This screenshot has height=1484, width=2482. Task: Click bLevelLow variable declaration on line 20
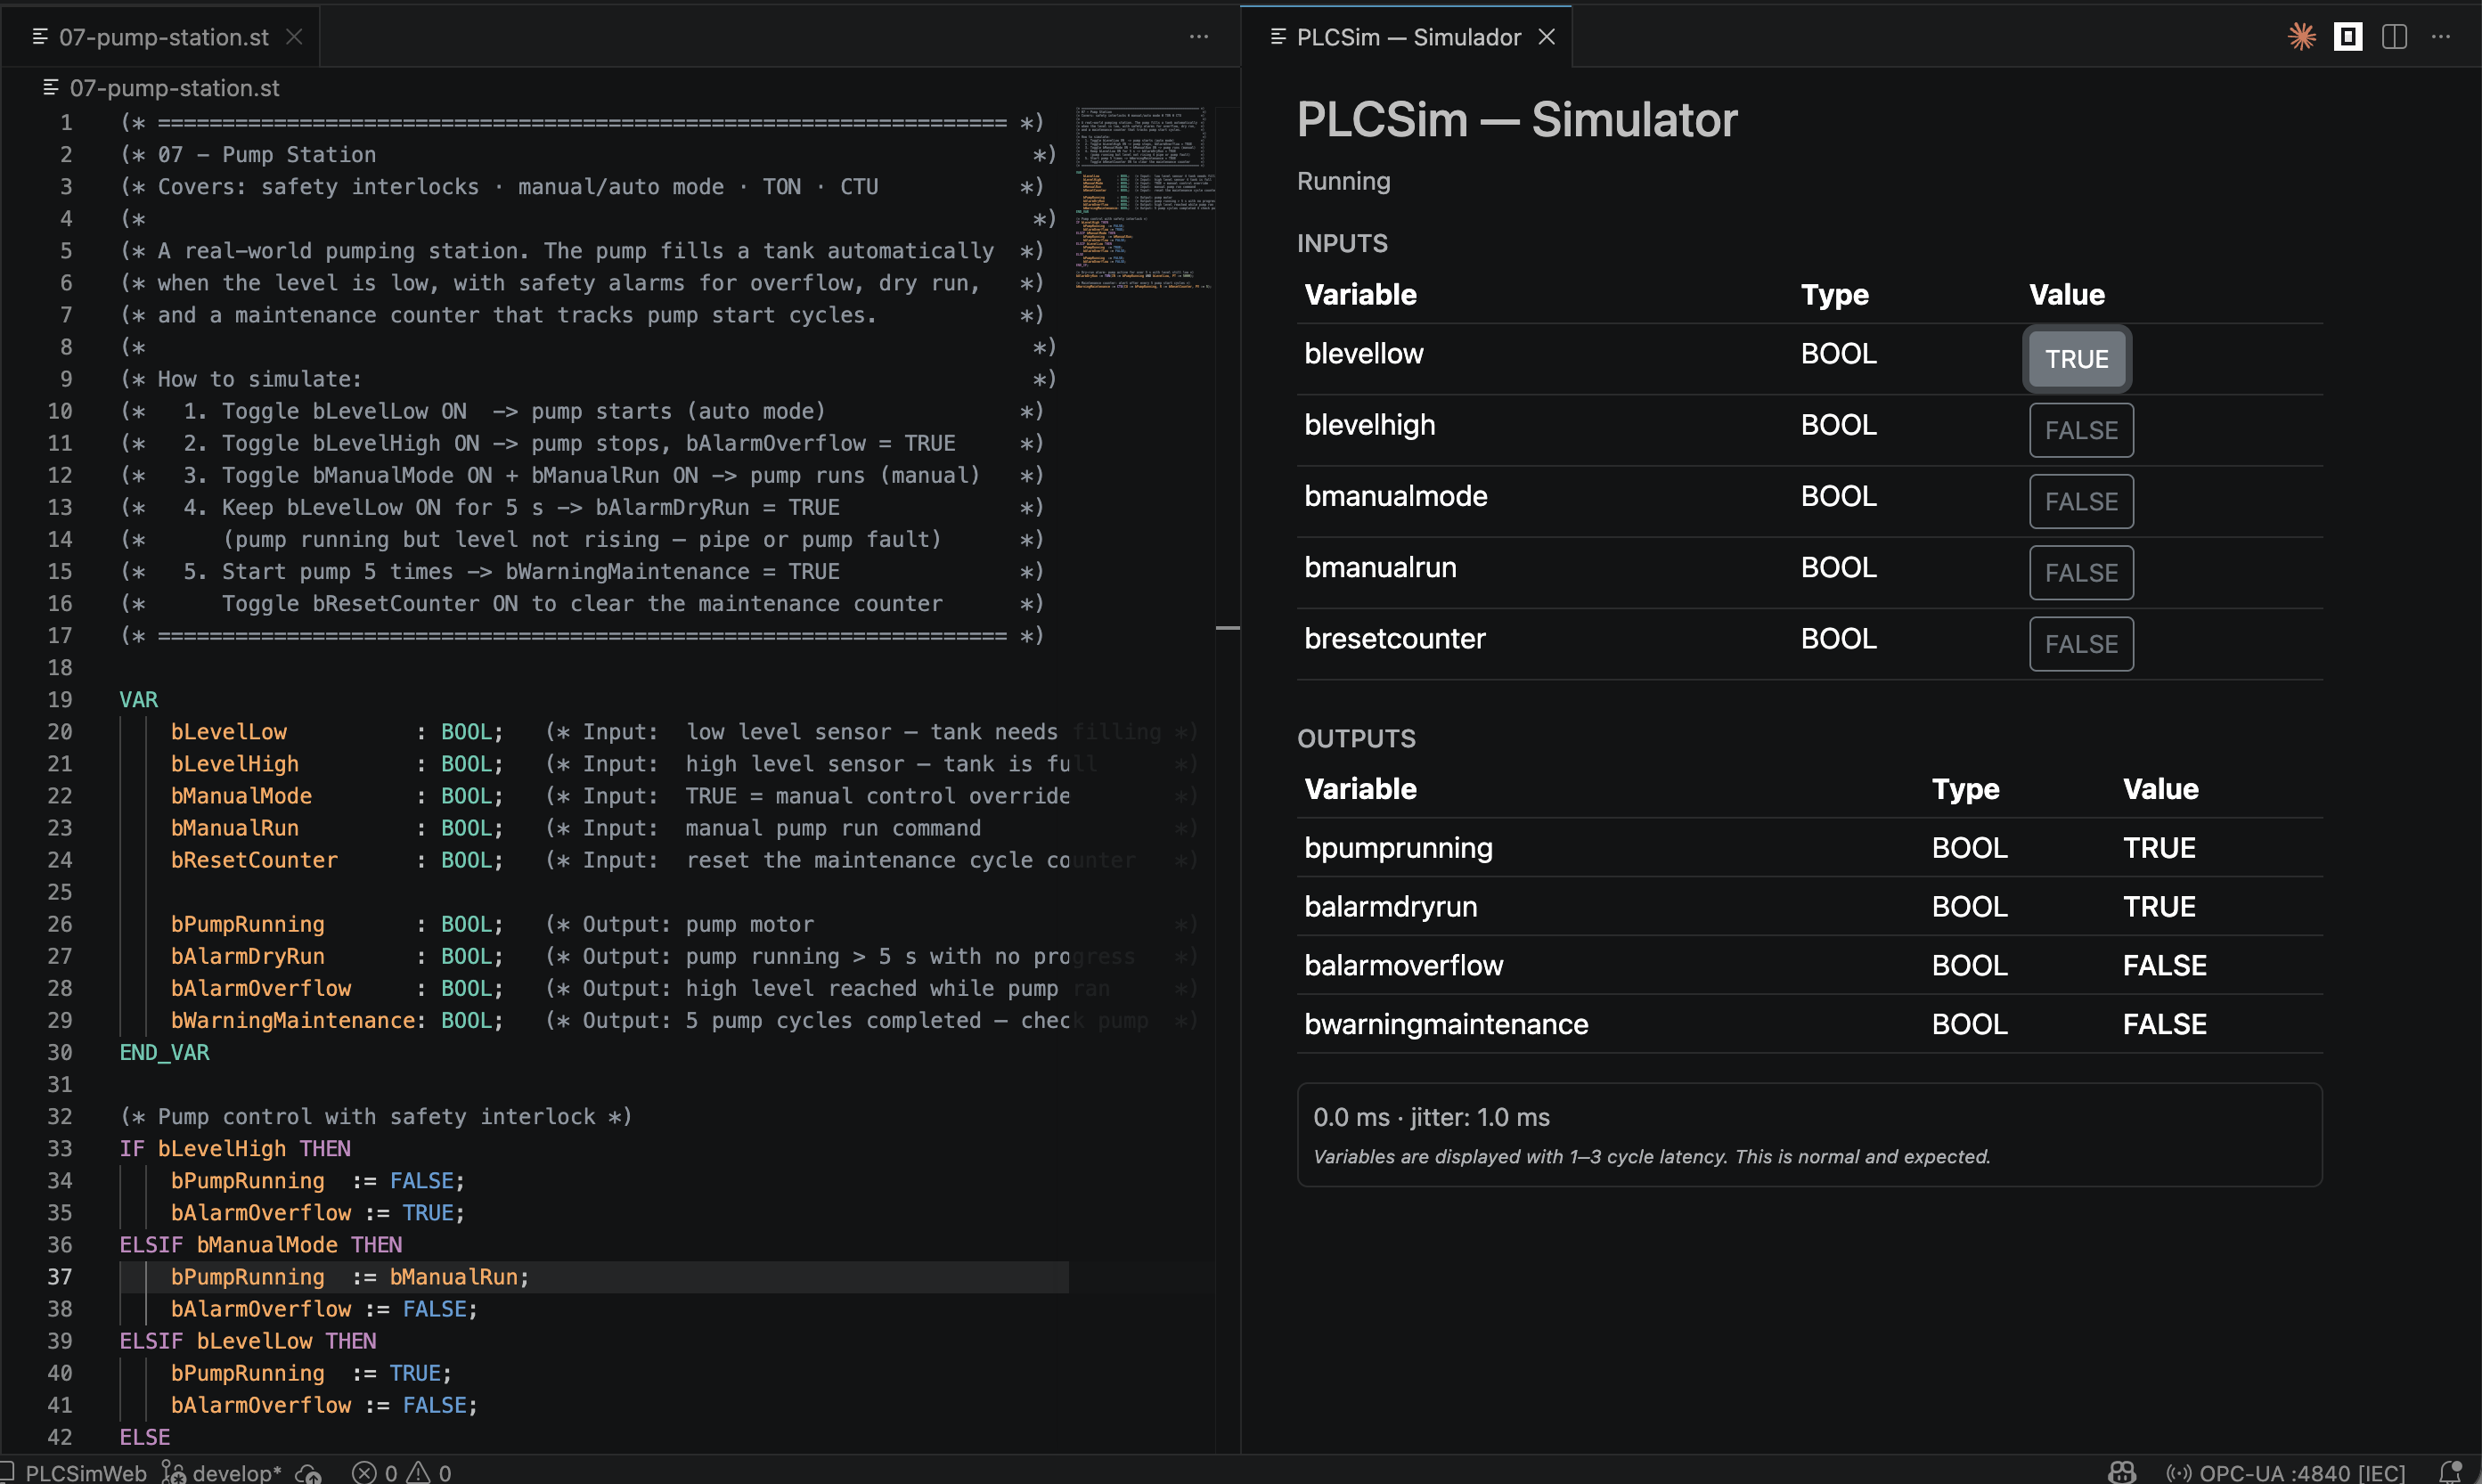point(228,732)
